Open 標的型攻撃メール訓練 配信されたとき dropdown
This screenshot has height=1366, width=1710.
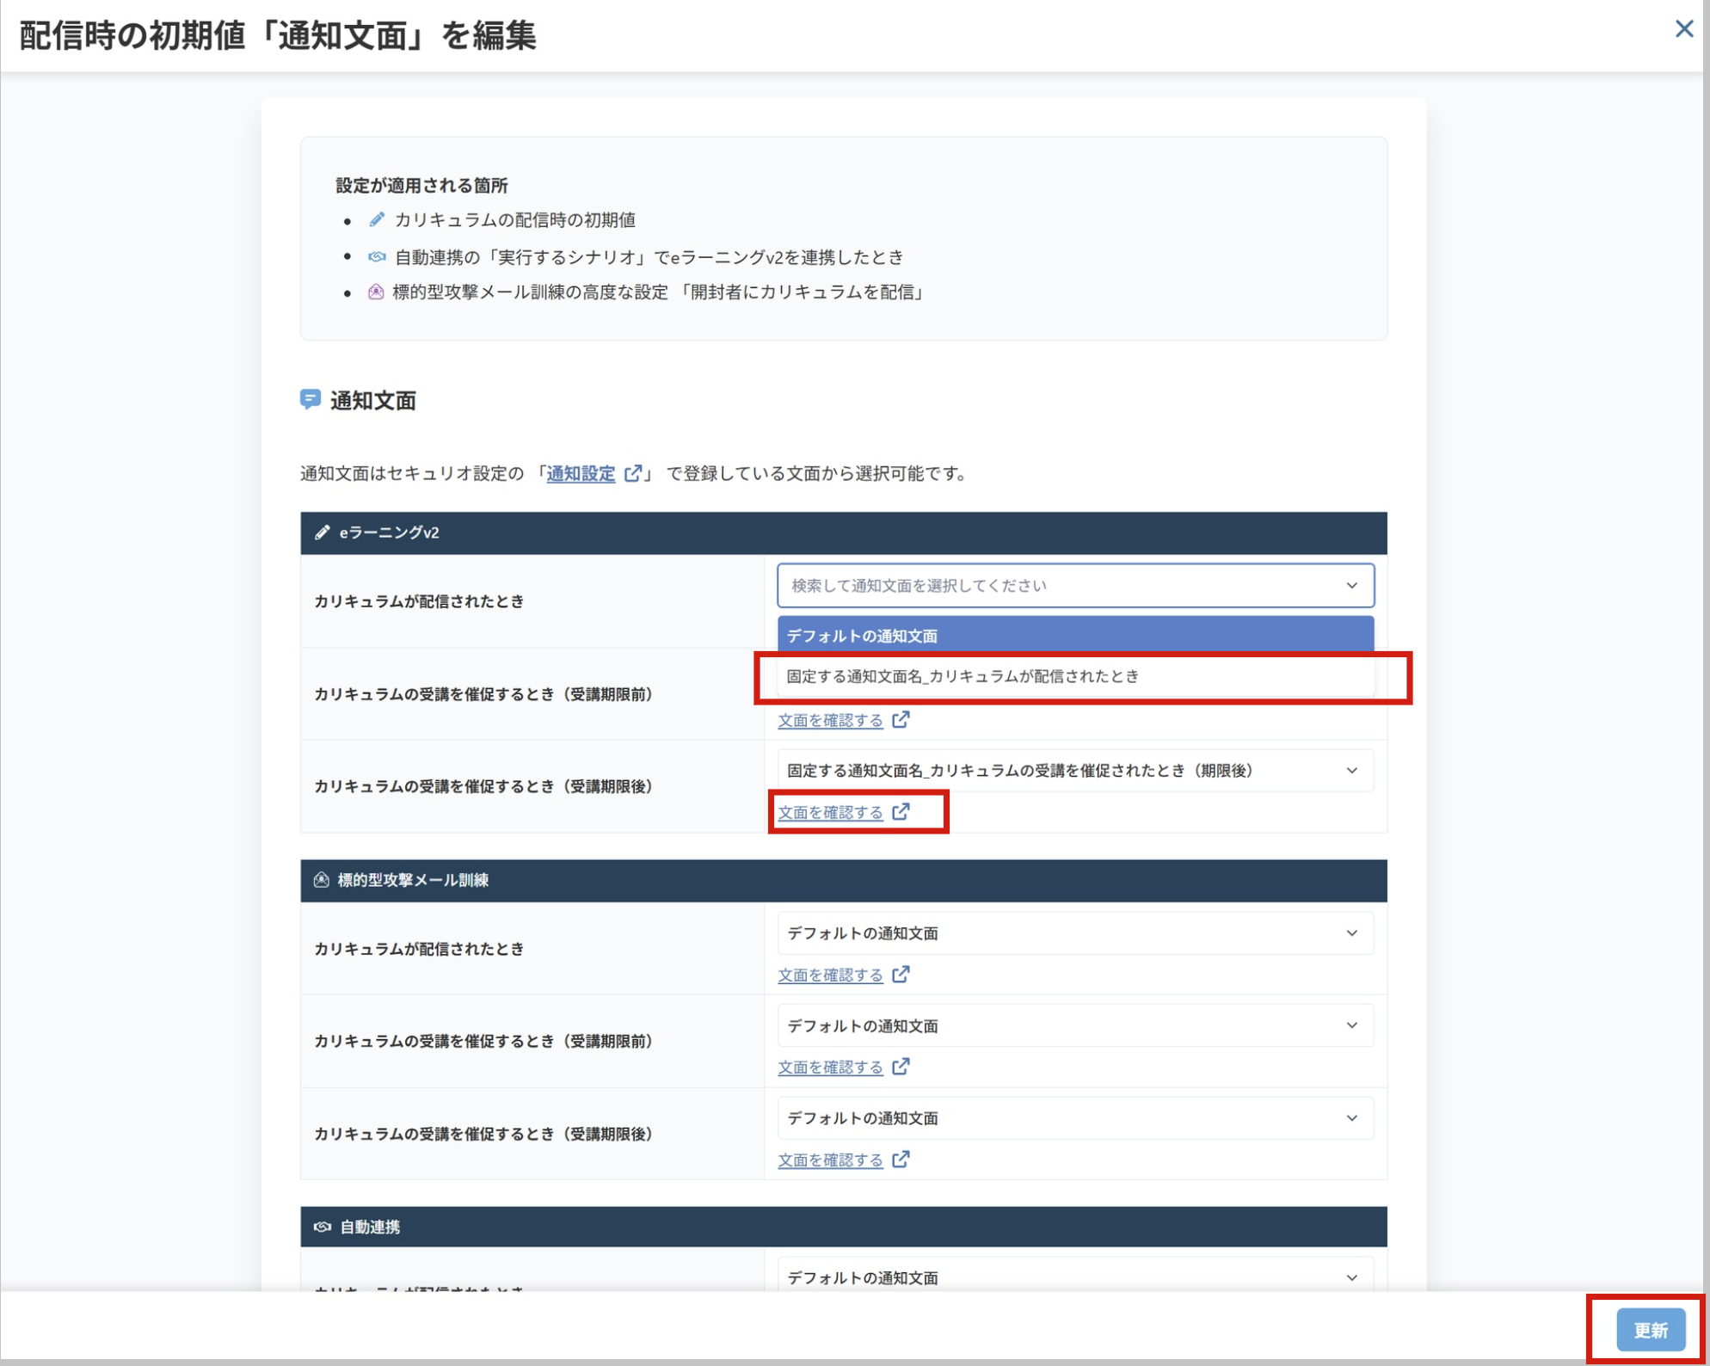coord(1075,933)
